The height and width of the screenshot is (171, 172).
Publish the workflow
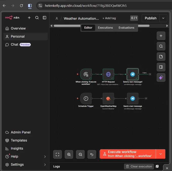(150, 18)
